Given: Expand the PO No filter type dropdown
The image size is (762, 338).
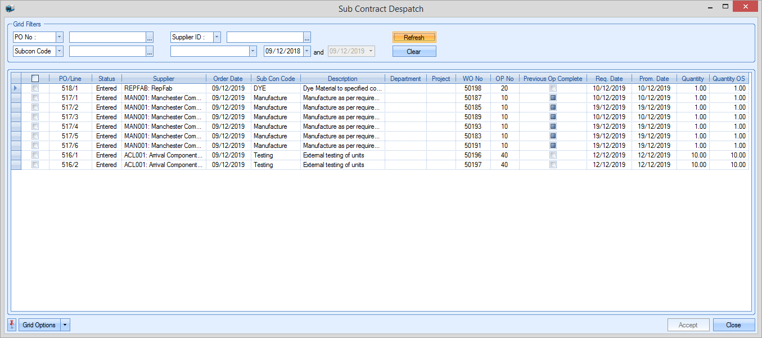Looking at the screenshot, I should [x=59, y=37].
